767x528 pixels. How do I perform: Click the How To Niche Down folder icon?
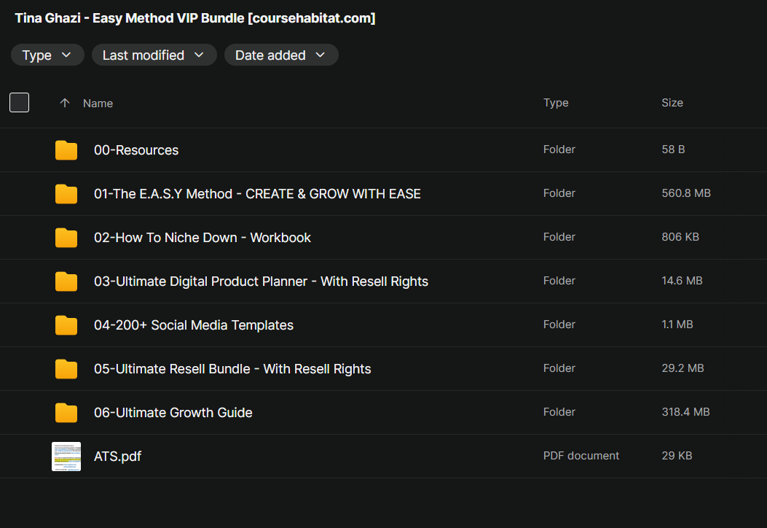coord(66,238)
